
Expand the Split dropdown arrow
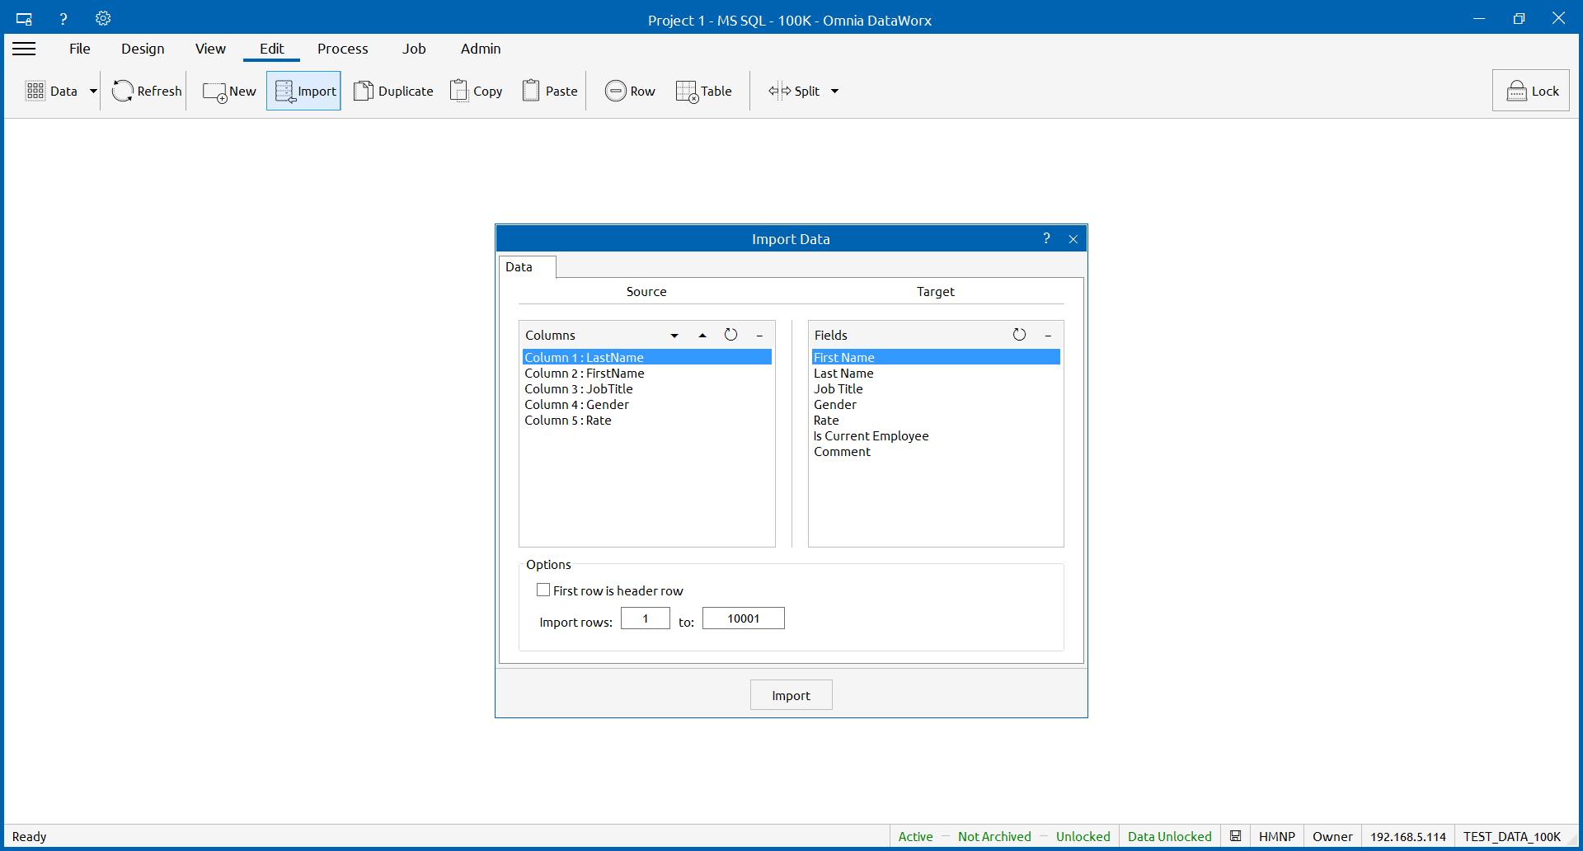(x=834, y=92)
